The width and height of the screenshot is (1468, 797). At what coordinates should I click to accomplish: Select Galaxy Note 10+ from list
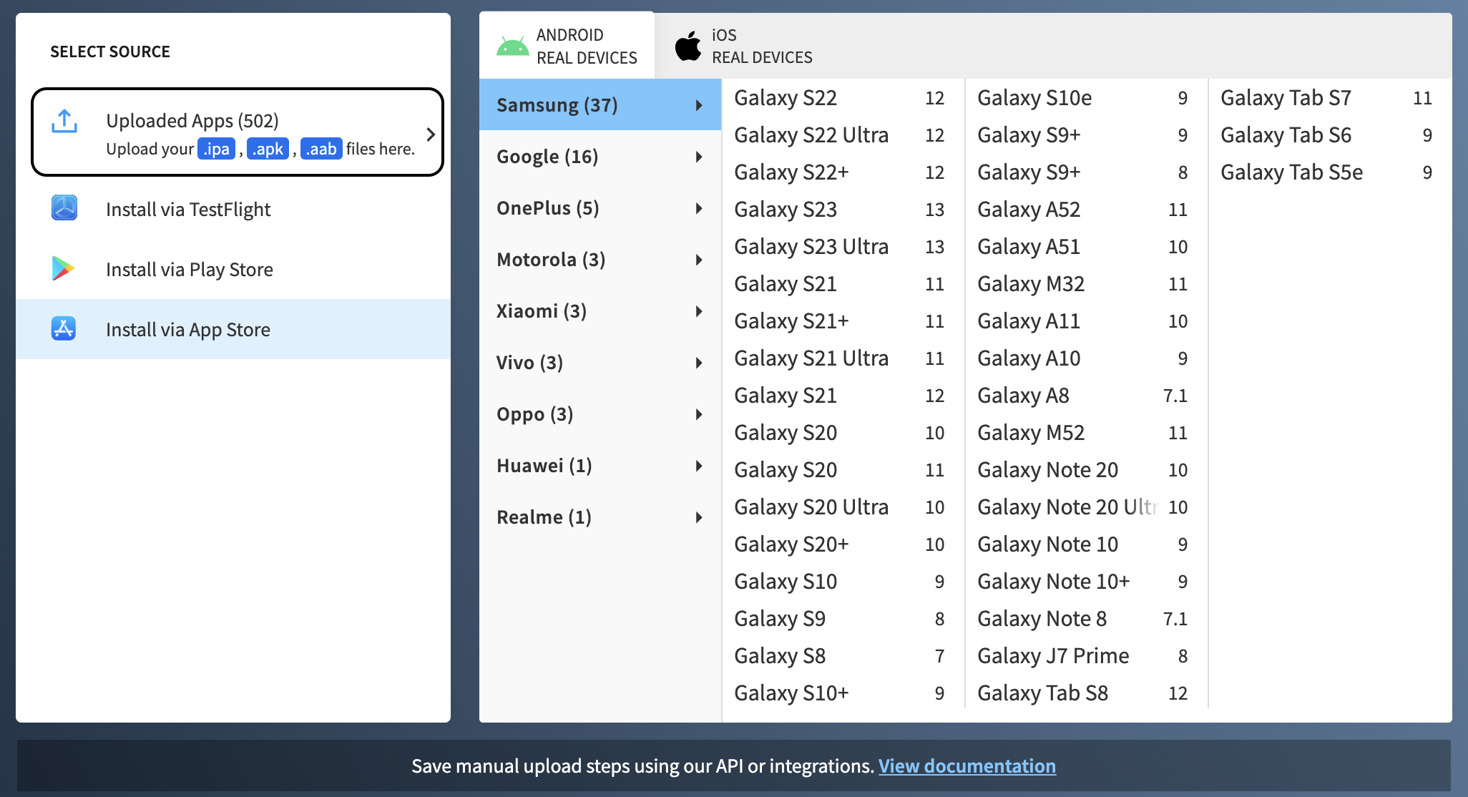pyautogui.click(x=1053, y=582)
